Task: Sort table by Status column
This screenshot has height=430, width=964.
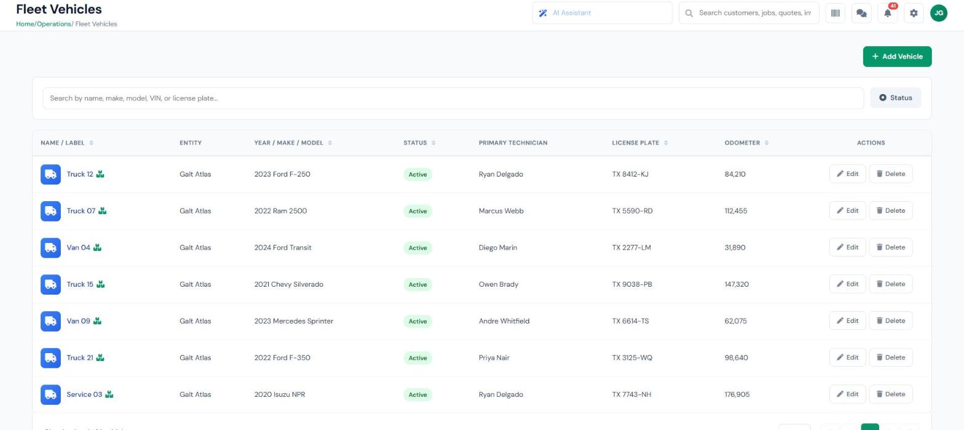Action: [419, 143]
